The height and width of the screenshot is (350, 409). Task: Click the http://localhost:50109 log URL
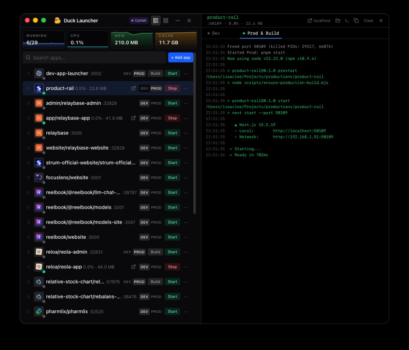(x=300, y=130)
